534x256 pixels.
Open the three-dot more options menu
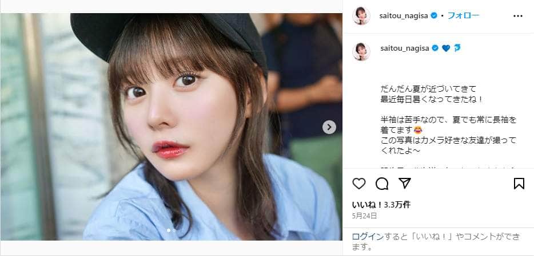click(517, 16)
